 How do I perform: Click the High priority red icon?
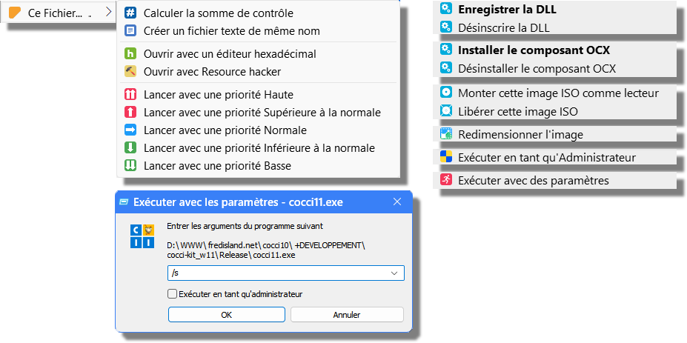130,95
